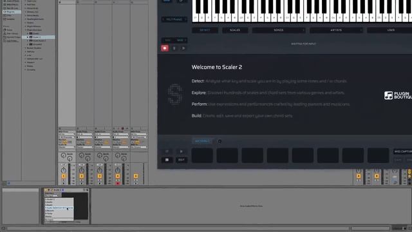Click the icon between Scaler's record and play buttons

(x=174, y=48)
